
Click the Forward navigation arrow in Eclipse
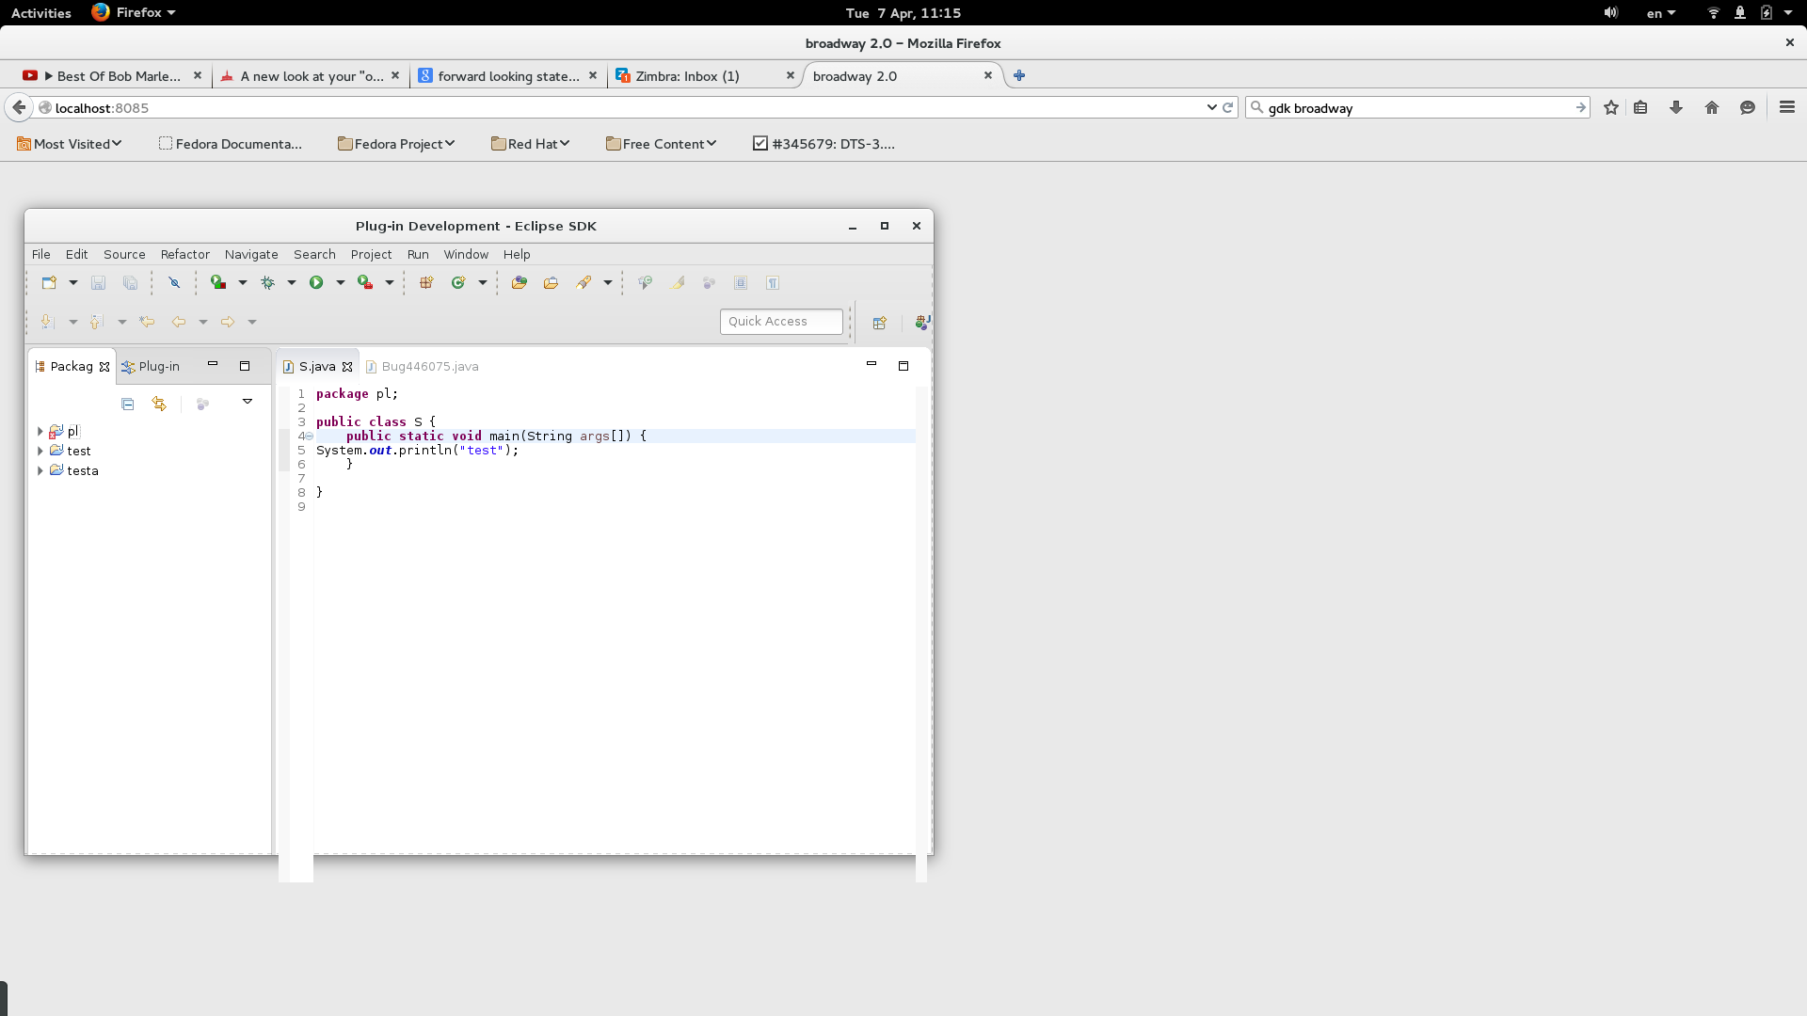[227, 322]
